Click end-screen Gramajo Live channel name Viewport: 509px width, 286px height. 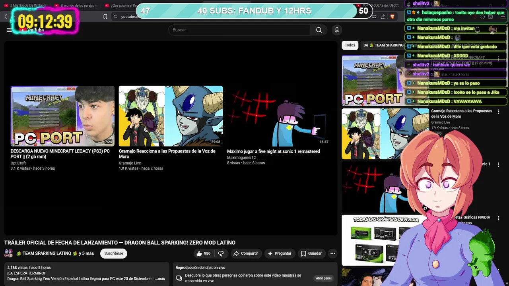click(130, 163)
